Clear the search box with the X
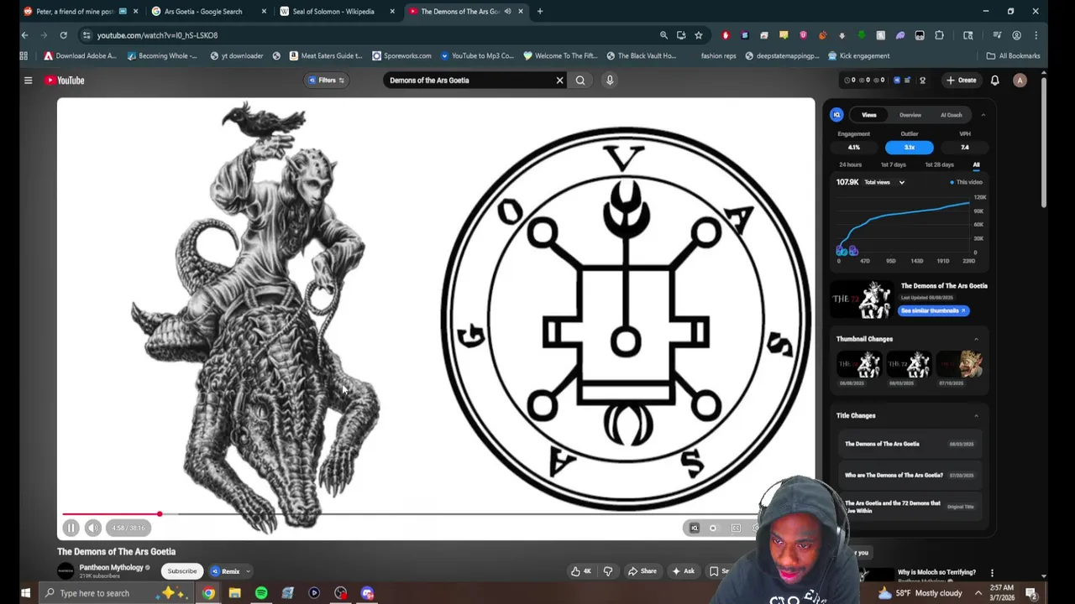Image resolution: width=1075 pixels, height=604 pixels. 559,81
